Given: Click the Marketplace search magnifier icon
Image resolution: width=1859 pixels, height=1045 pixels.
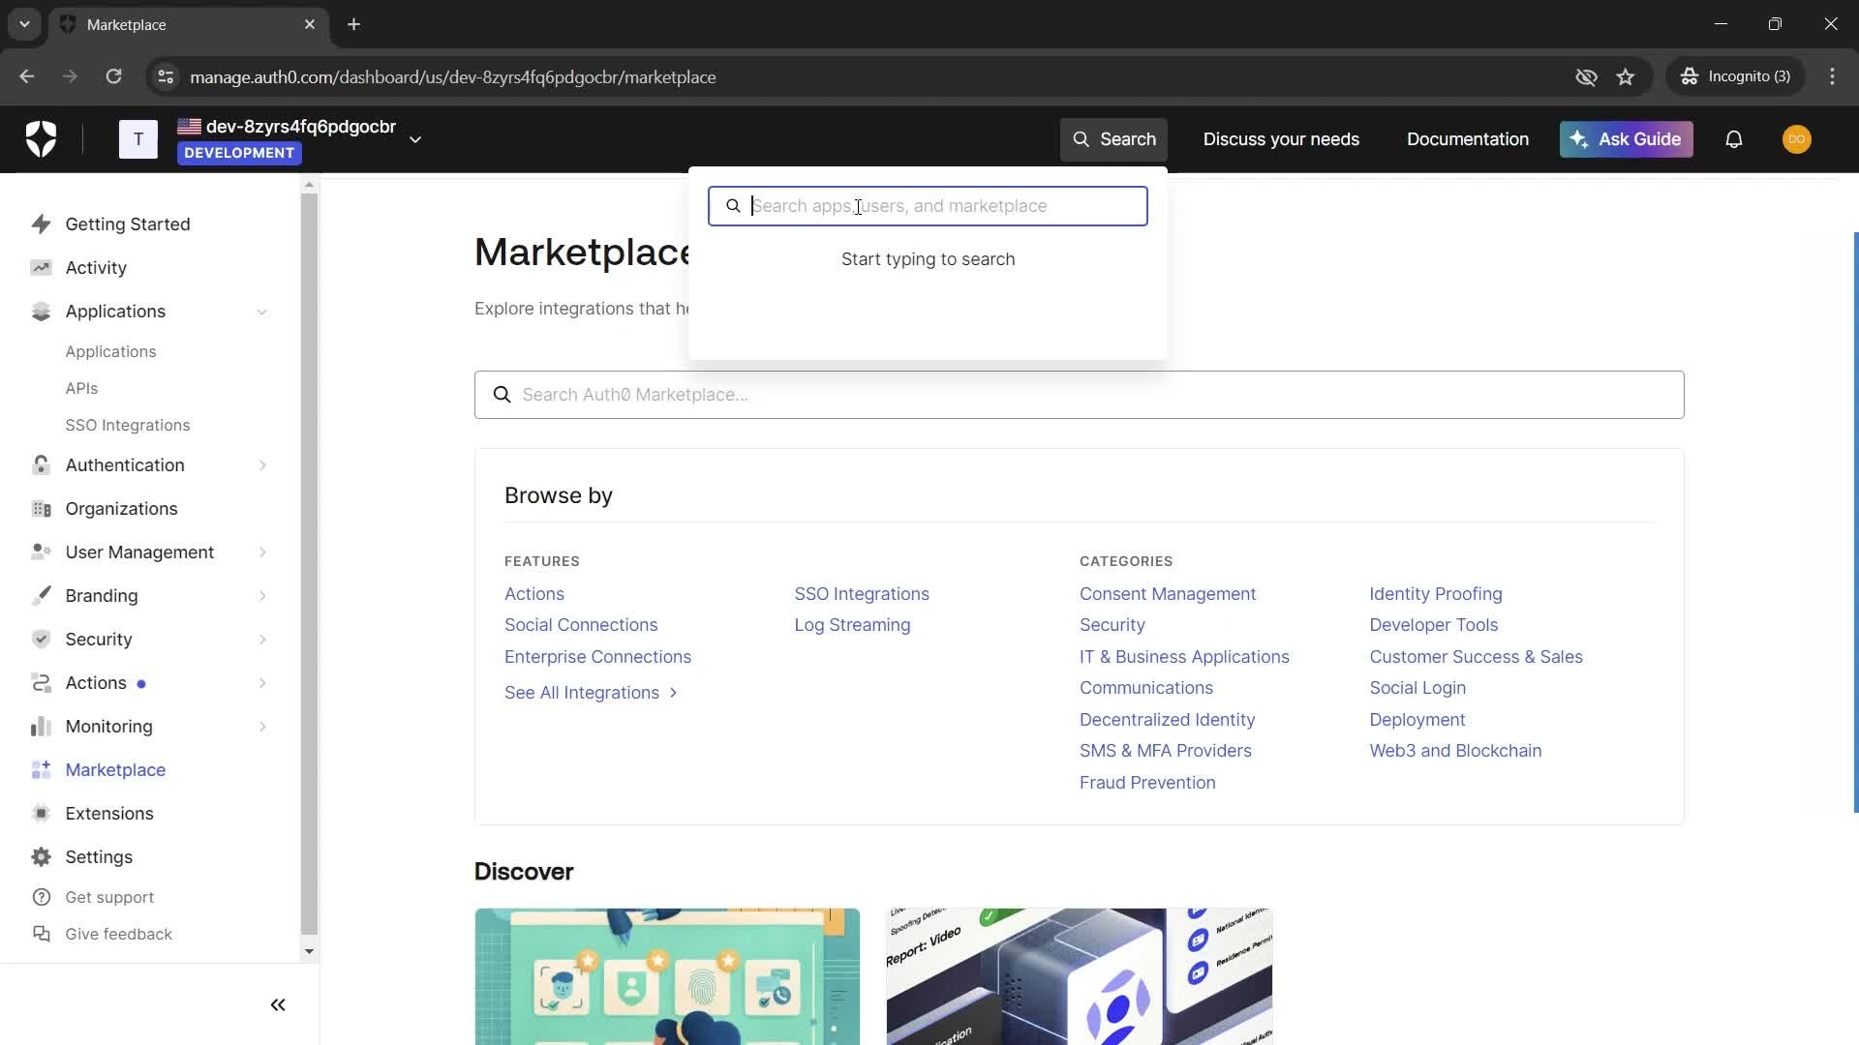Looking at the screenshot, I should point(502,395).
